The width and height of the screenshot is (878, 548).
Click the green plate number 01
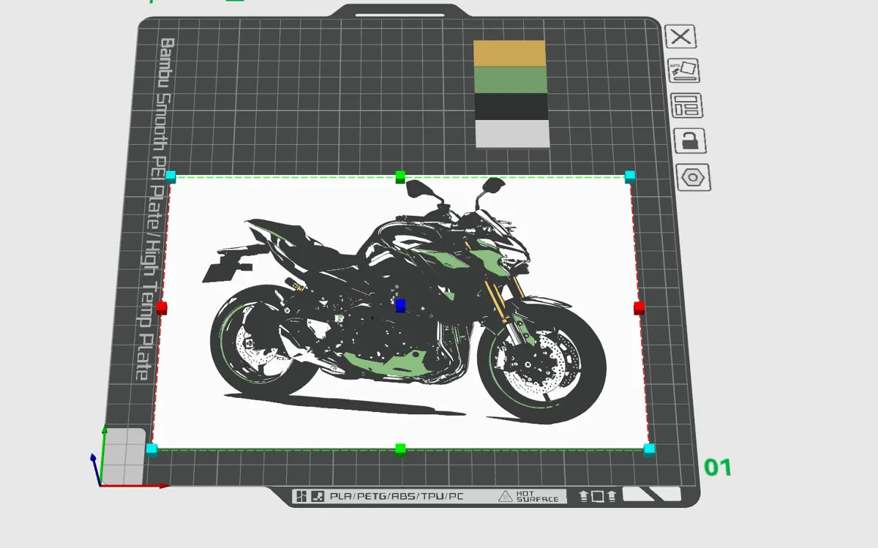(718, 468)
